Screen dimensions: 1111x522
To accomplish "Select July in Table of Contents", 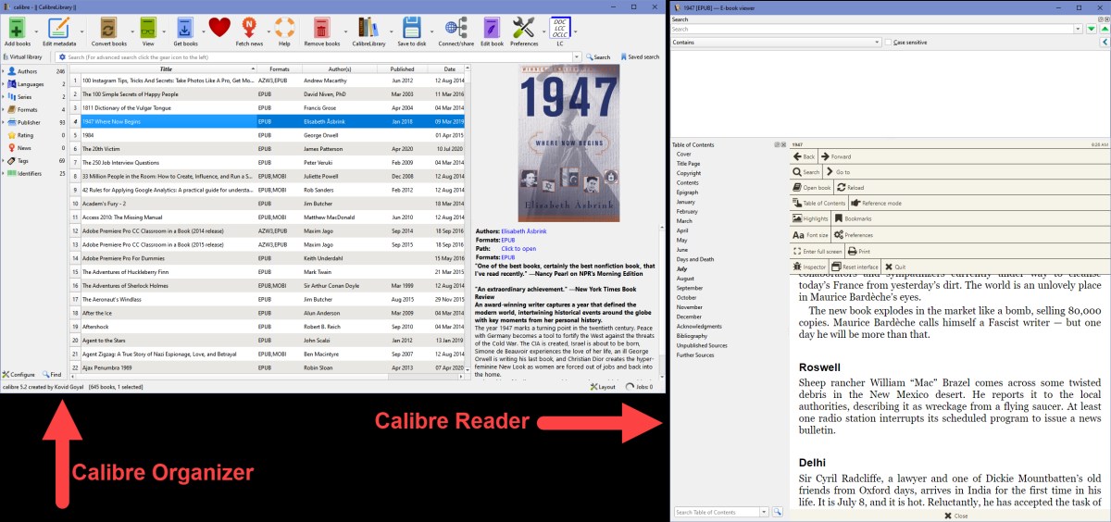I will click(682, 268).
